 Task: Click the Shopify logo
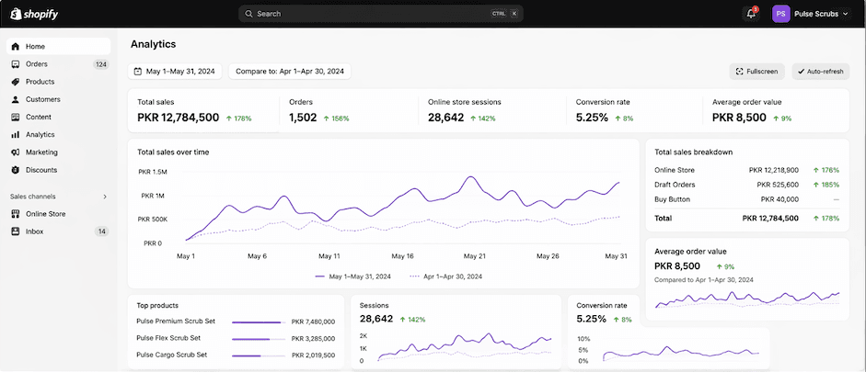click(33, 15)
